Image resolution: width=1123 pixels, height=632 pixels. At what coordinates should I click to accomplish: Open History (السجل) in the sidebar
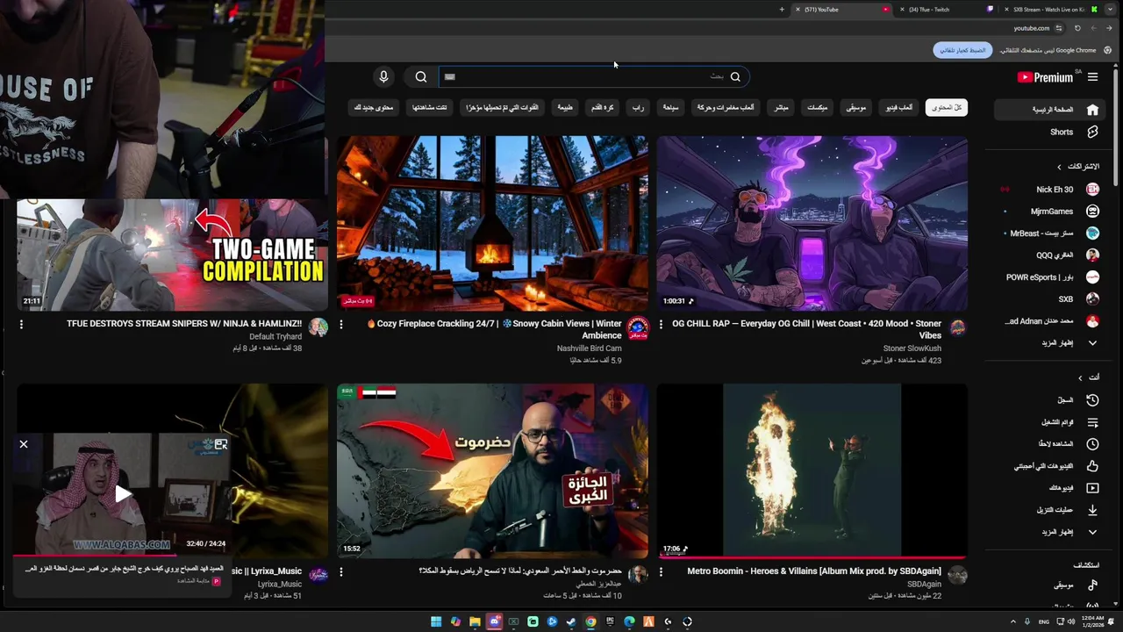[1049, 400]
